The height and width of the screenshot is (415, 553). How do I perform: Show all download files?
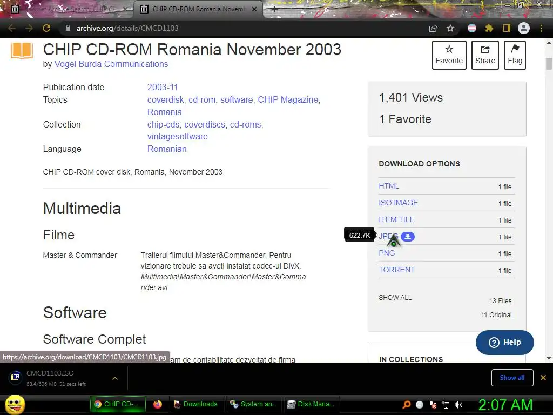395,298
